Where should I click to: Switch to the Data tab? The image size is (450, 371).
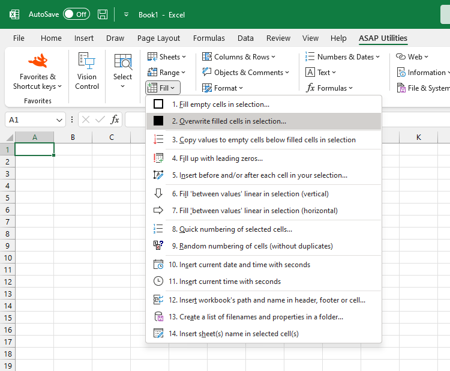(x=245, y=38)
